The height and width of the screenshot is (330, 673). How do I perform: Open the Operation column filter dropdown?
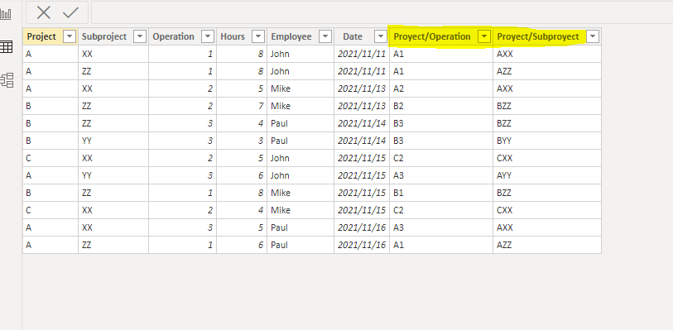208,36
